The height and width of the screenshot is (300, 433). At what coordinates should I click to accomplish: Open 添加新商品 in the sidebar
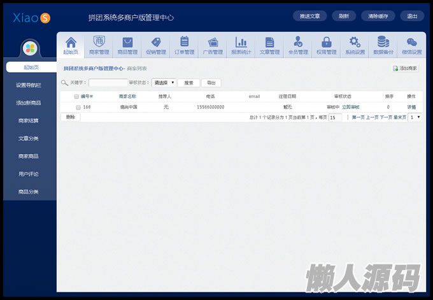click(x=29, y=103)
